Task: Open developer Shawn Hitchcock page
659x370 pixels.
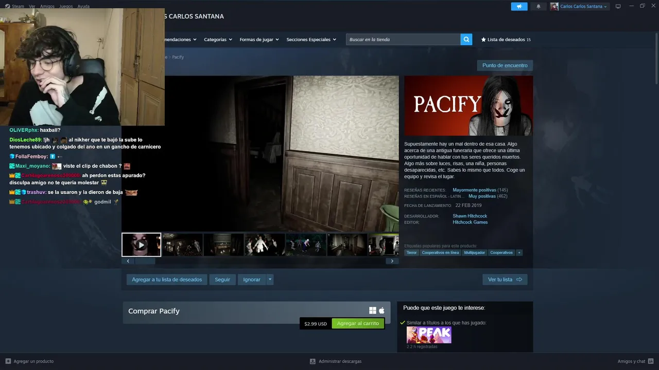Action: pyautogui.click(x=470, y=216)
